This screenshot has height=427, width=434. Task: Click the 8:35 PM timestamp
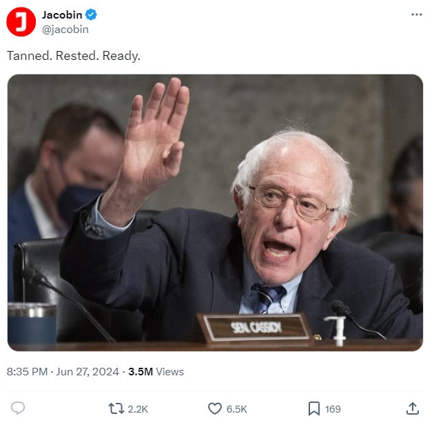click(x=27, y=372)
